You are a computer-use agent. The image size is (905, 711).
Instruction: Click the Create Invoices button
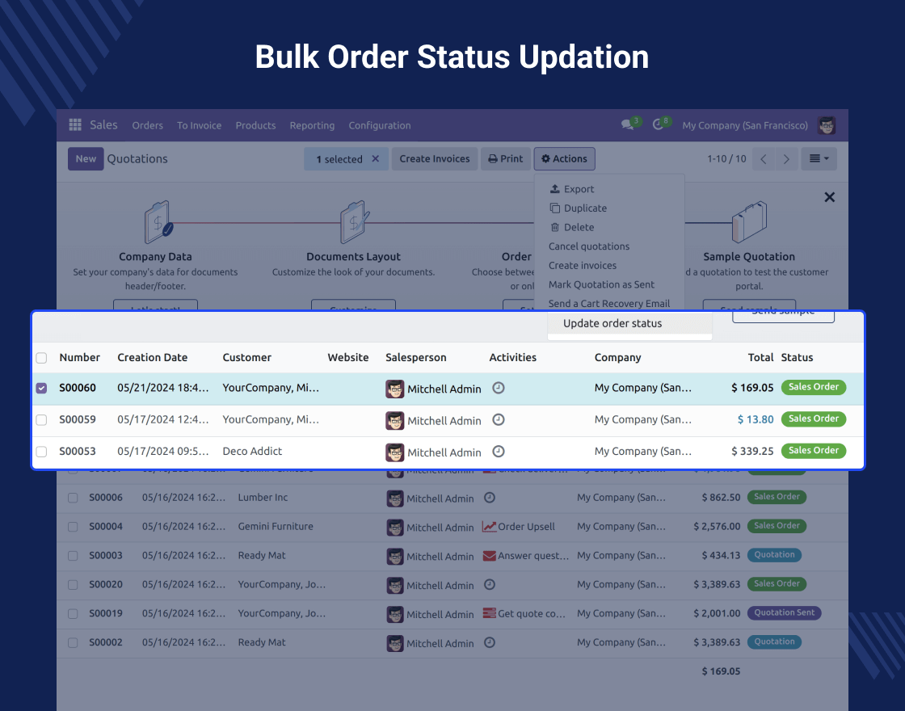pos(435,158)
